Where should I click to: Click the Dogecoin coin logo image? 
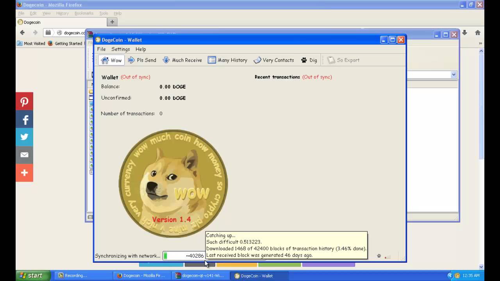pos(173,183)
